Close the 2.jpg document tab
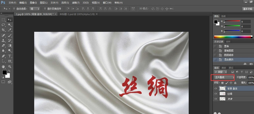Screen dimensions: 254x114 tap(56, 14)
